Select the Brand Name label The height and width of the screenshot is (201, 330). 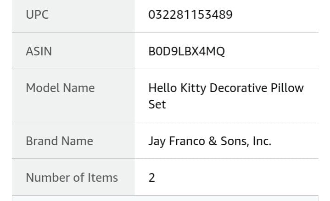point(59,141)
